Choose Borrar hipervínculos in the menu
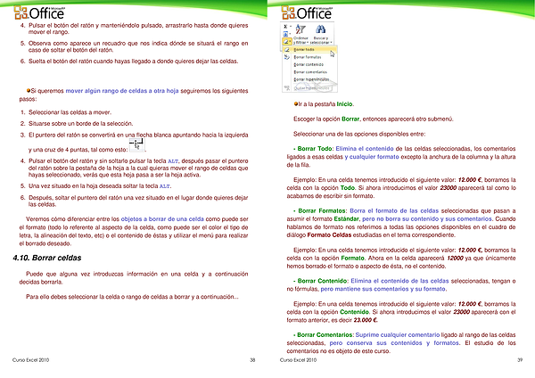The height and width of the screenshot is (378, 535). pos(310,79)
